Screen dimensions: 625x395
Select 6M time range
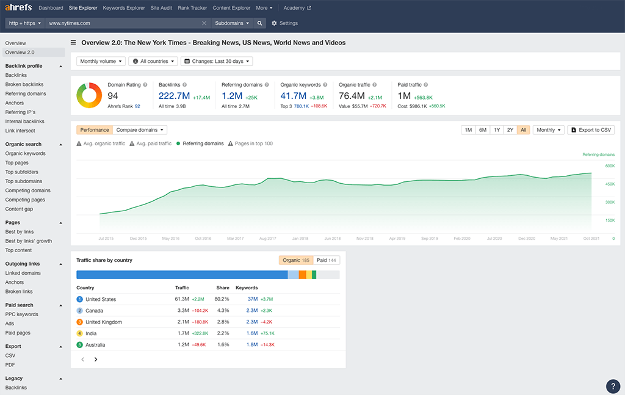pyautogui.click(x=483, y=130)
